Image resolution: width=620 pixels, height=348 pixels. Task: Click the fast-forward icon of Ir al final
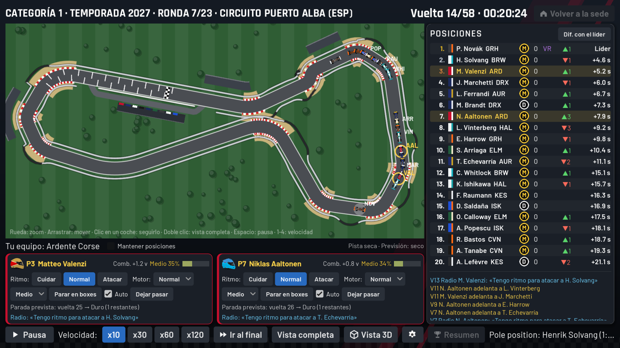coord(223,335)
